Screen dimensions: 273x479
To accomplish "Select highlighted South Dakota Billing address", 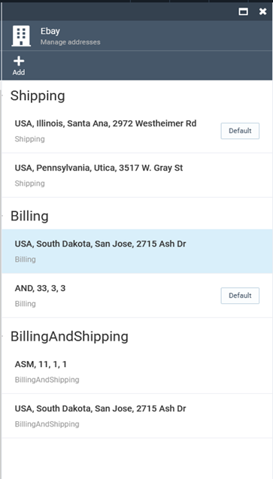I will pyautogui.click(x=137, y=251).
